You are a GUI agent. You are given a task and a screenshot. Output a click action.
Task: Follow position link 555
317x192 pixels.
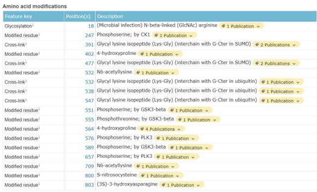[89, 119]
